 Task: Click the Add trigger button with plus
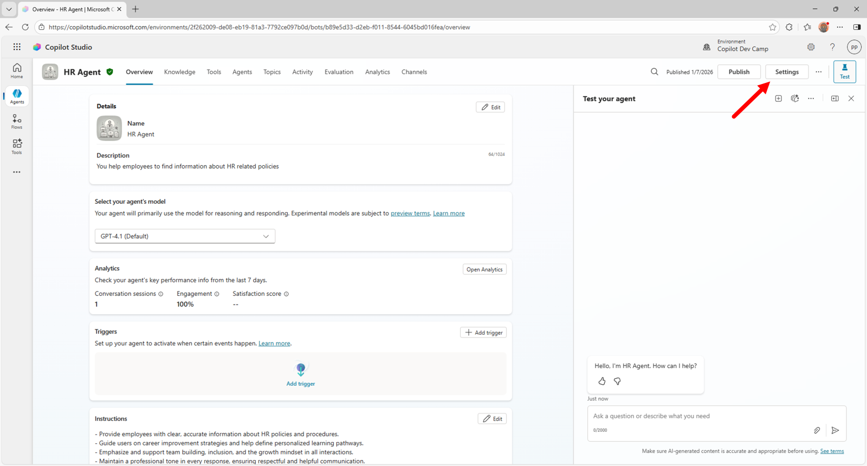pyautogui.click(x=483, y=332)
